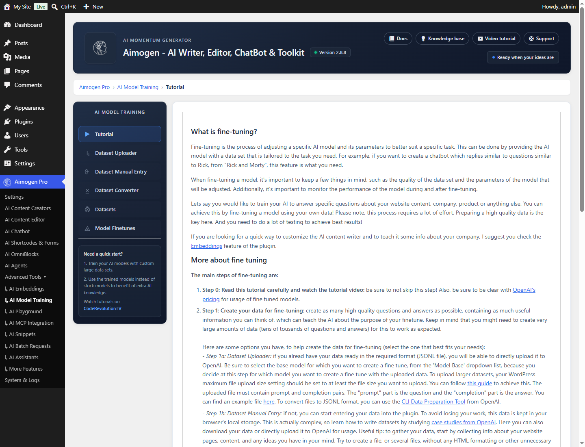Click the Media icon in sidebar

pos(7,57)
